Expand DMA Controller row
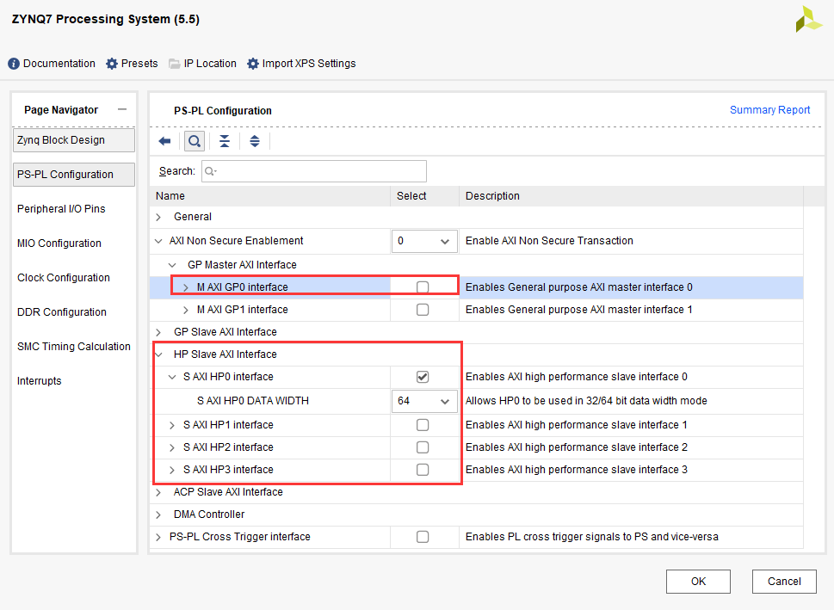The height and width of the screenshot is (610, 834). 158,514
